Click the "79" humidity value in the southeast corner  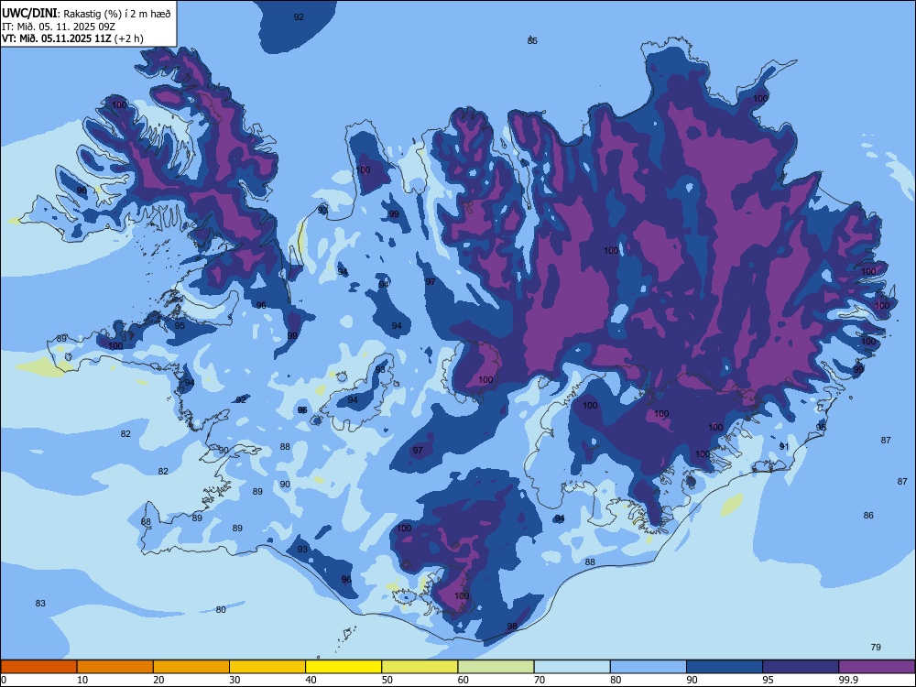coord(876,648)
